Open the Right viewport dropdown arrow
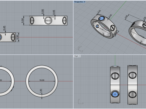146x109 pixels. click(80, 56)
